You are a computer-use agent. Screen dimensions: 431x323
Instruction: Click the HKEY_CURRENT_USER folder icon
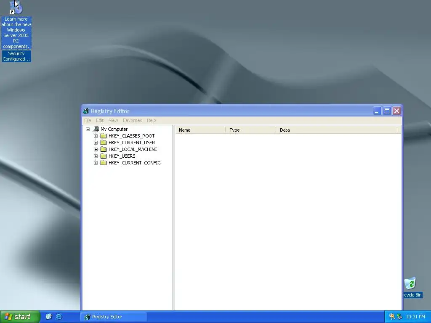(x=104, y=142)
